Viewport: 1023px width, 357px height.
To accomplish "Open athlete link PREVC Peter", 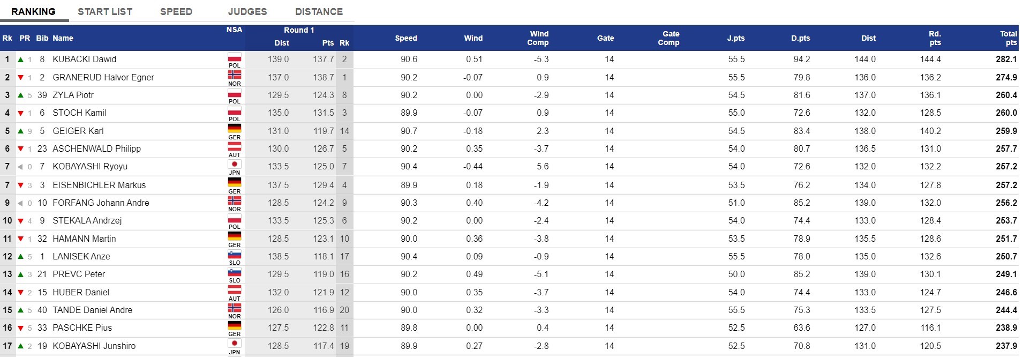I will (79, 274).
